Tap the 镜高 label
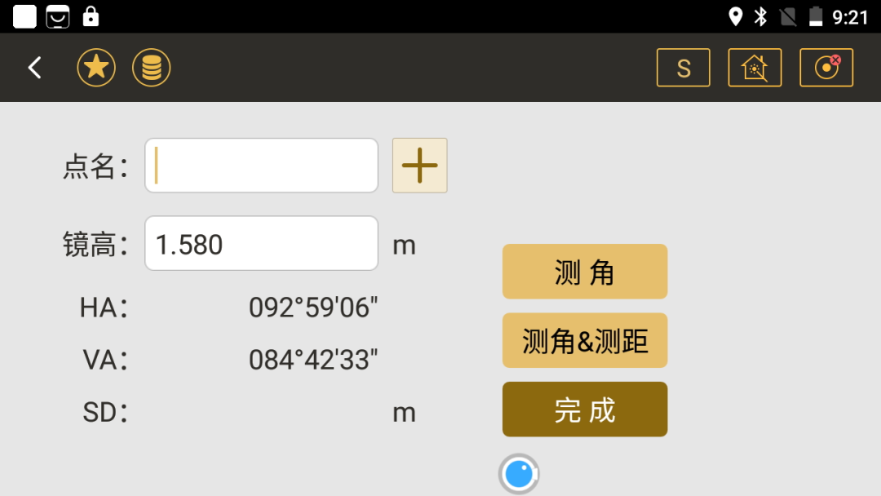This screenshot has width=881, height=496. (95, 245)
